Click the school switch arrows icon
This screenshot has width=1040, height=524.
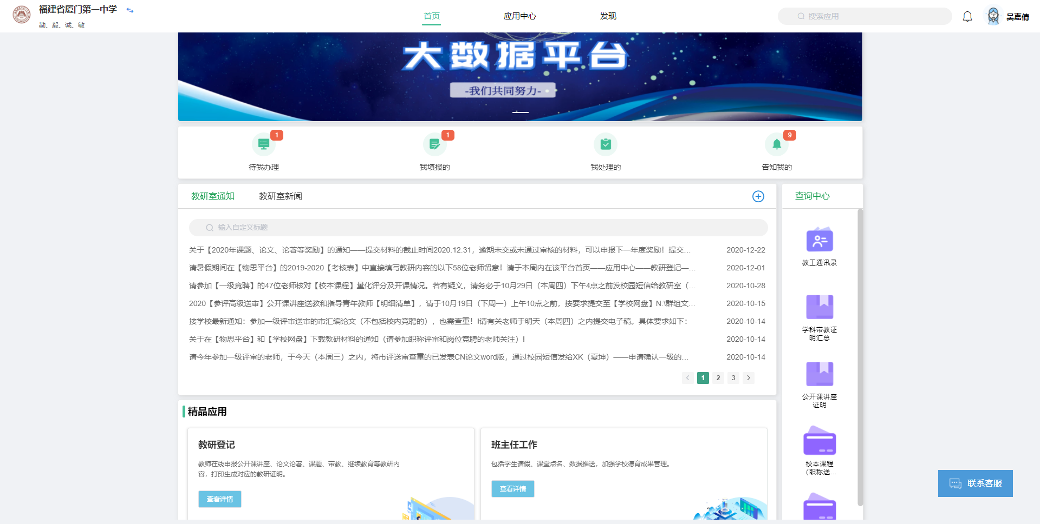(x=130, y=10)
